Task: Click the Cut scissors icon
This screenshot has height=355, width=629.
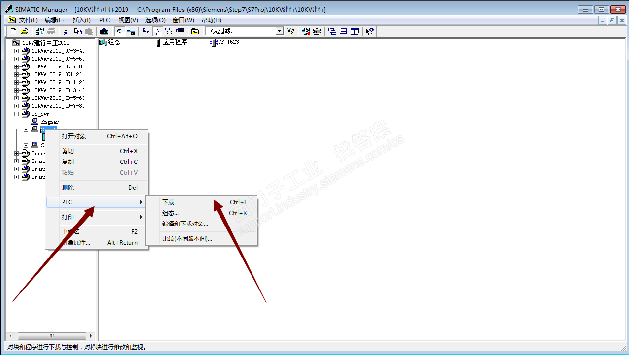Action: (x=66, y=31)
